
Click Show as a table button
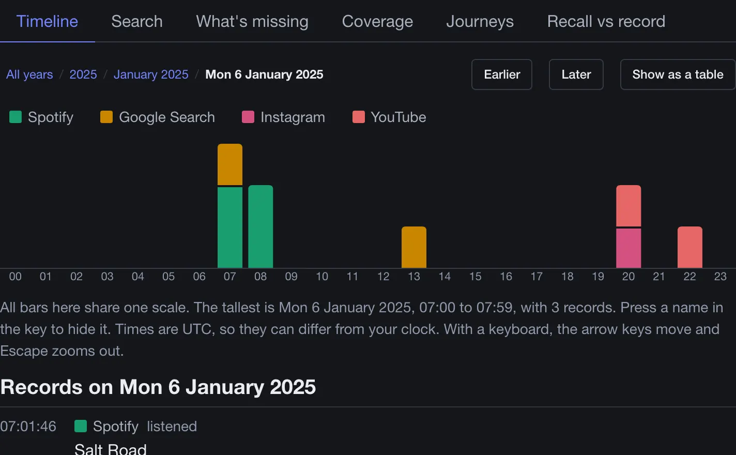678,74
